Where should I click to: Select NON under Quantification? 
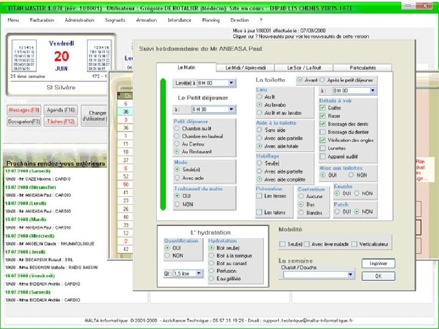167,255
